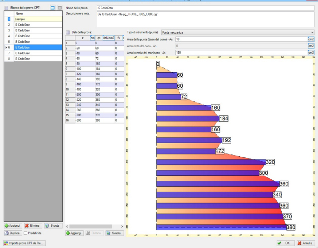Click the grid icon left of Elenco delle prove CPT
Viewport: 318px width, 248px height.
(6, 8)
